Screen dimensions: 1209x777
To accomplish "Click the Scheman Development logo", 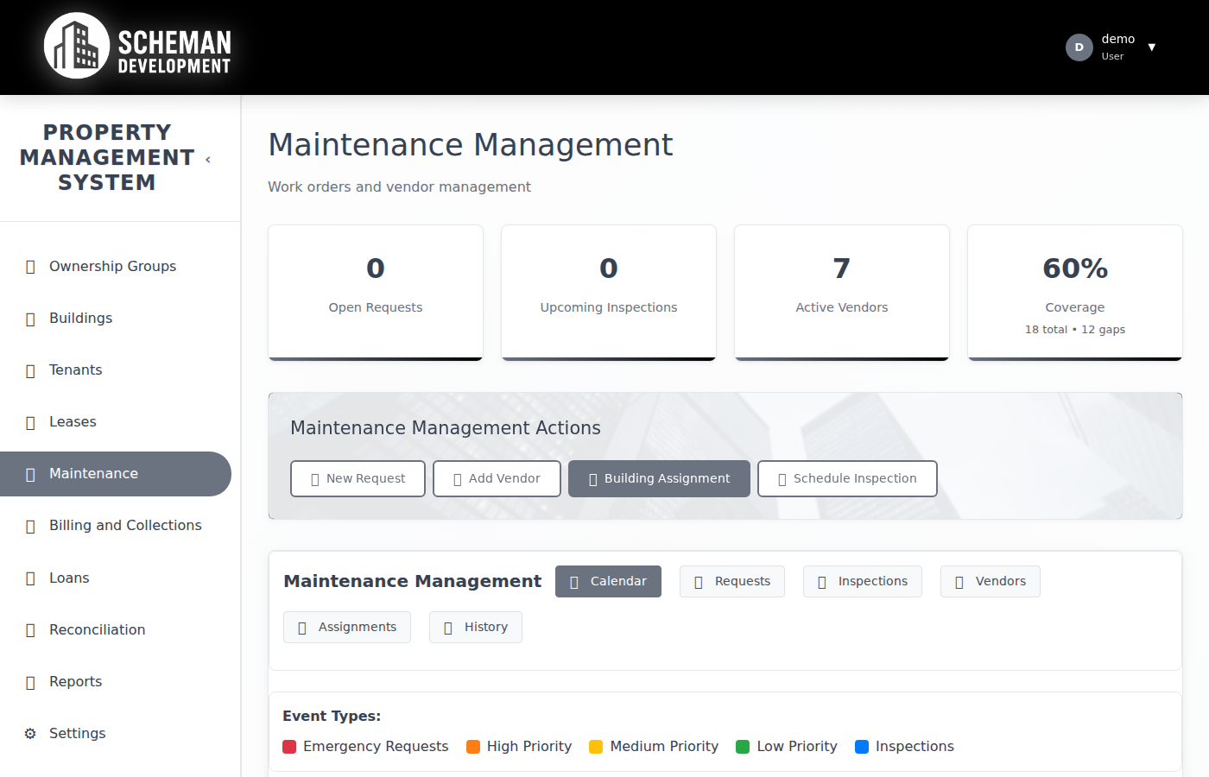I will click(x=136, y=47).
